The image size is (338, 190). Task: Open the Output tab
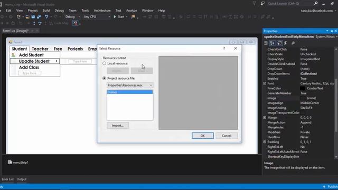22,179
